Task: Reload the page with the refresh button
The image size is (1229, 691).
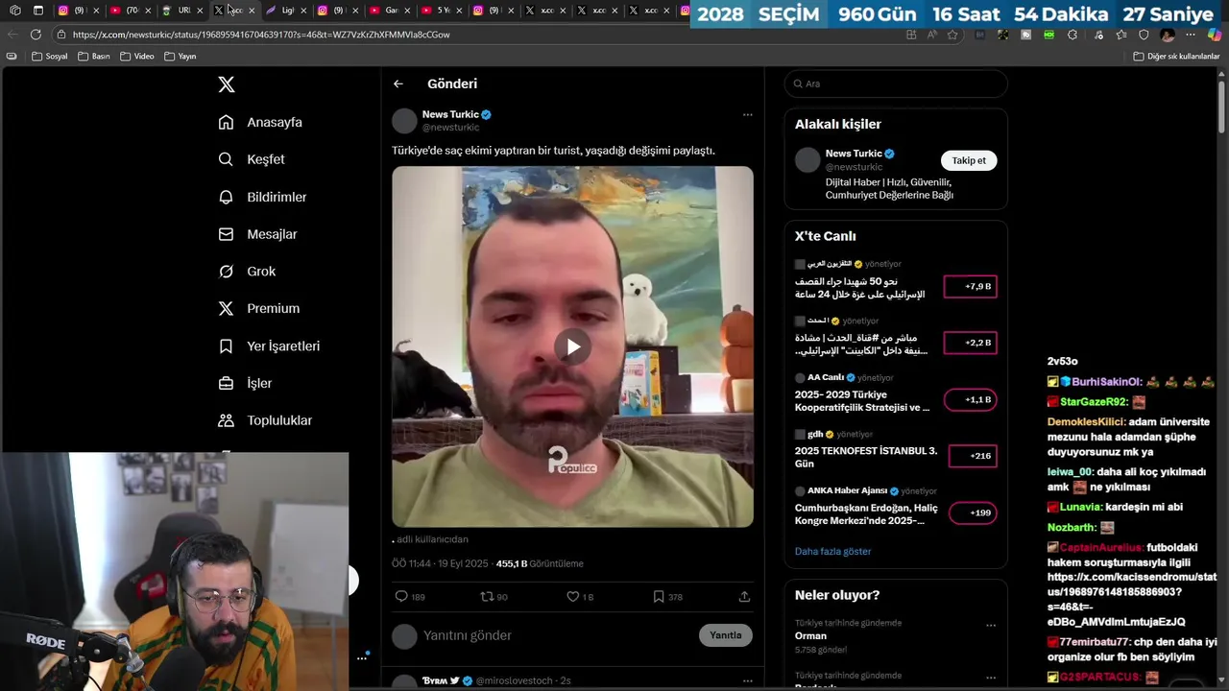Action: pos(36,35)
